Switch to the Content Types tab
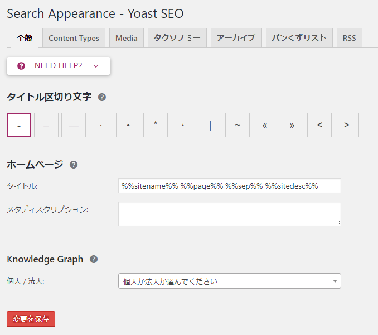 [x=74, y=38]
